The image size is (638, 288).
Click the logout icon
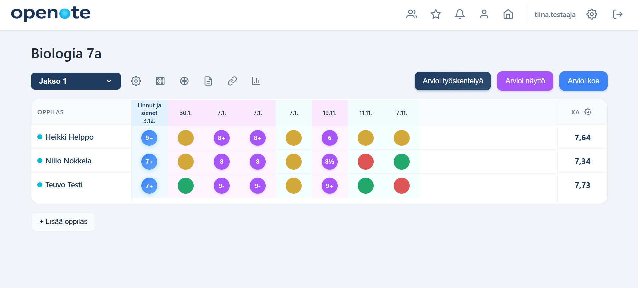click(618, 14)
